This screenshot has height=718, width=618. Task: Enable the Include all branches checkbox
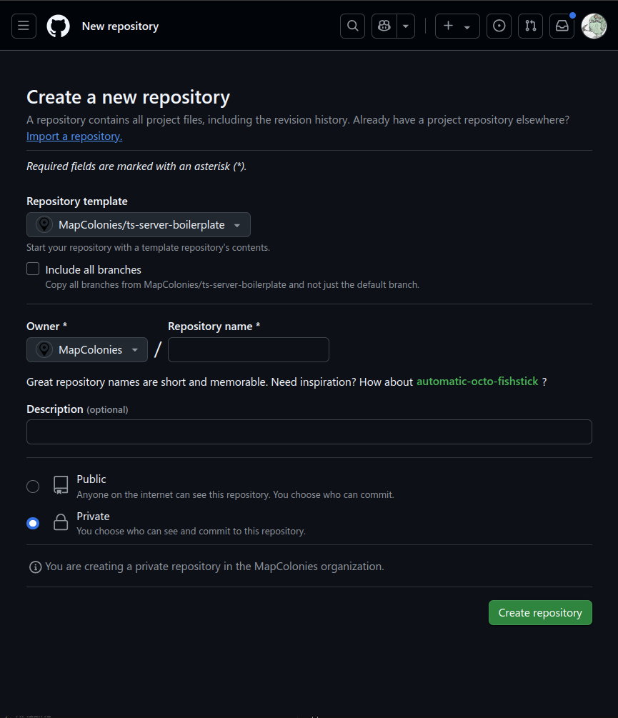pyautogui.click(x=33, y=269)
